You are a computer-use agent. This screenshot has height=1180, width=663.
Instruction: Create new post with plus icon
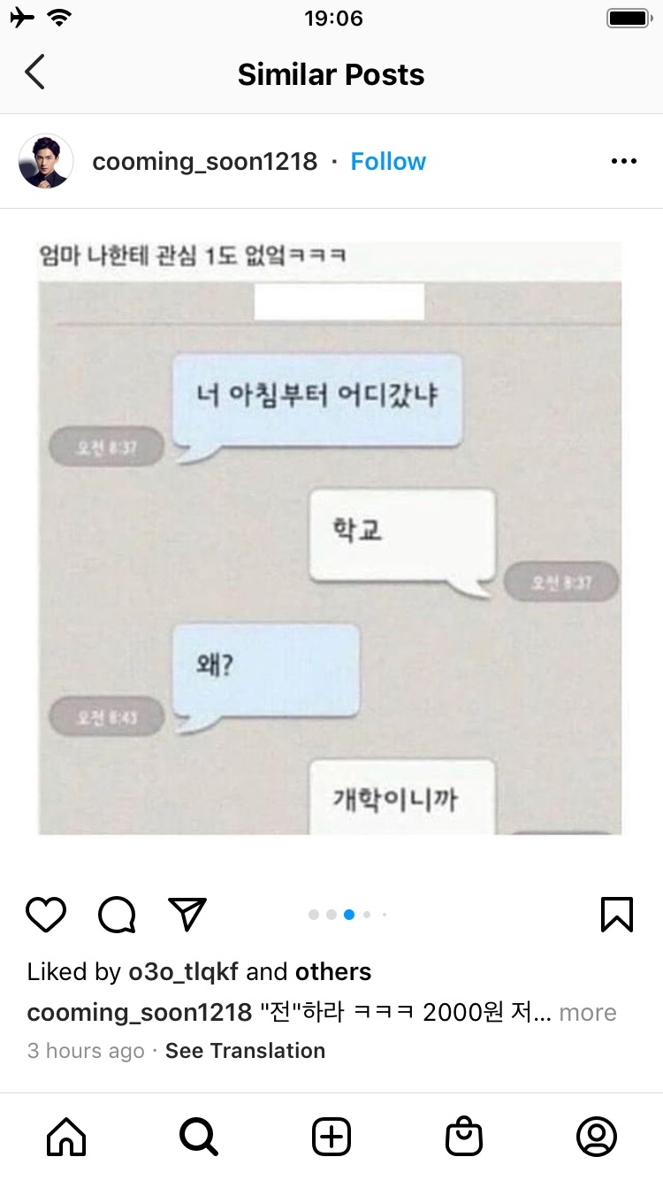click(x=331, y=1137)
